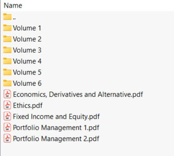Click PDF icon of Portfolio Management 2

coord(7,138)
